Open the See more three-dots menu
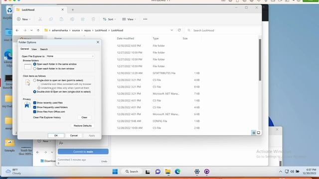The image size is (319, 179). pos(145,19)
